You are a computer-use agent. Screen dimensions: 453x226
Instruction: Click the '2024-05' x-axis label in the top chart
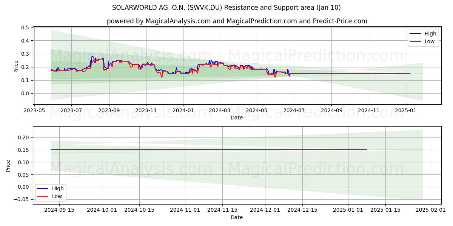coord(257,111)
